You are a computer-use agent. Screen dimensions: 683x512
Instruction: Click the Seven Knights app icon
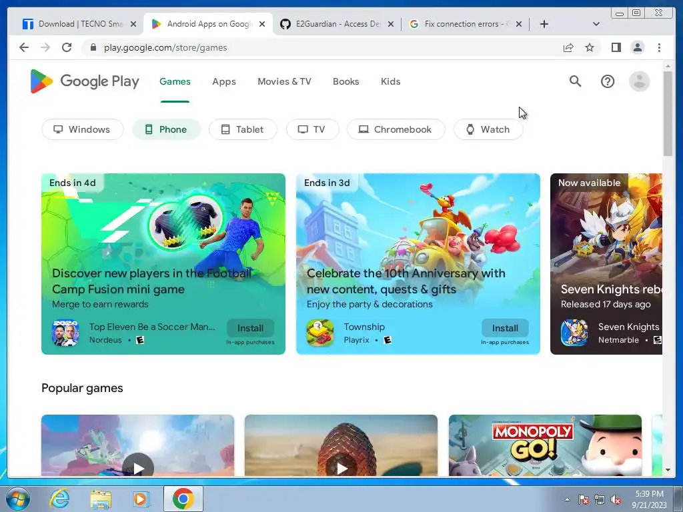point(574,333)
